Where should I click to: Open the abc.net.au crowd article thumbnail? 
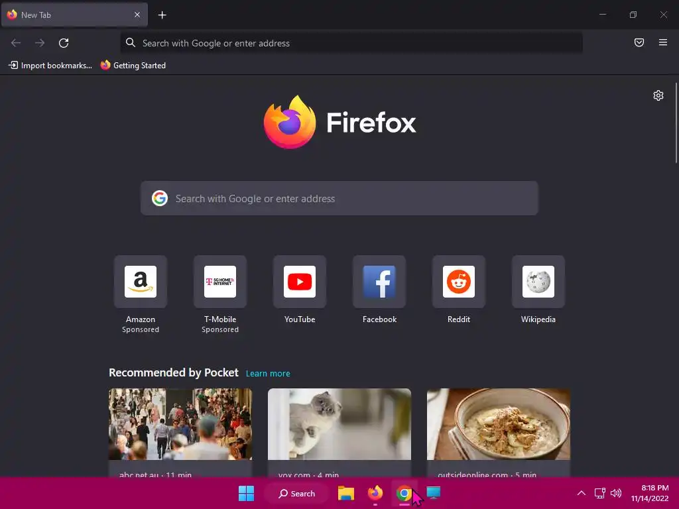(180, 424)
